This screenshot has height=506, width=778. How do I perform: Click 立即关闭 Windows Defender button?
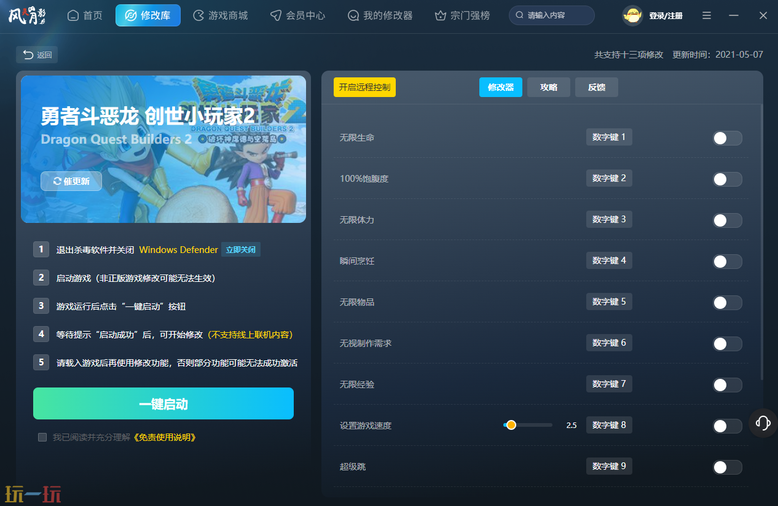[x=241, y=250]
